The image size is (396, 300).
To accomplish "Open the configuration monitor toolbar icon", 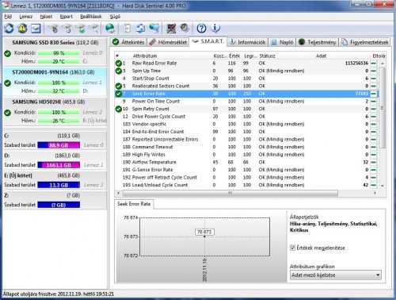I will [x=171, y=28].
